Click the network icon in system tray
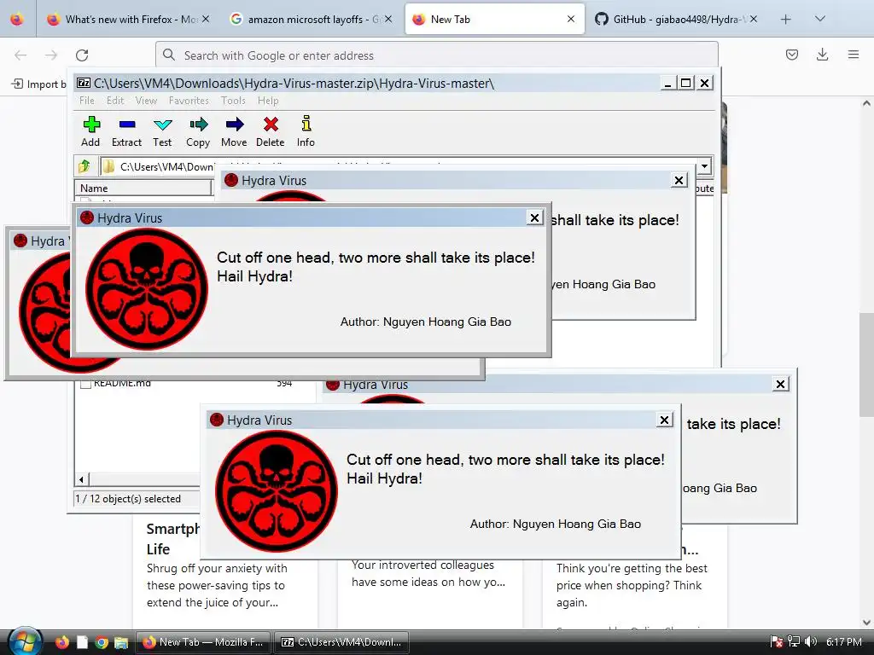The height and width of the screenshot is (655, 874). (x=794, y=642)
